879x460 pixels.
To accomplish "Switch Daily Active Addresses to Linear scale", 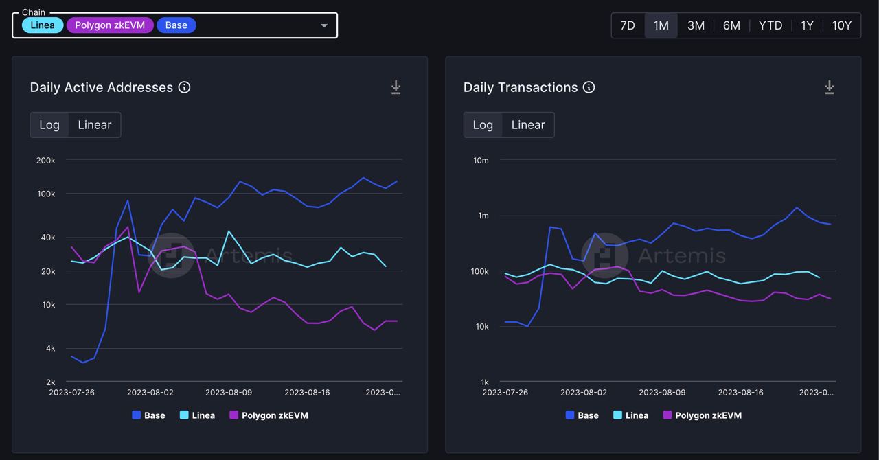I will coord(95,125).
